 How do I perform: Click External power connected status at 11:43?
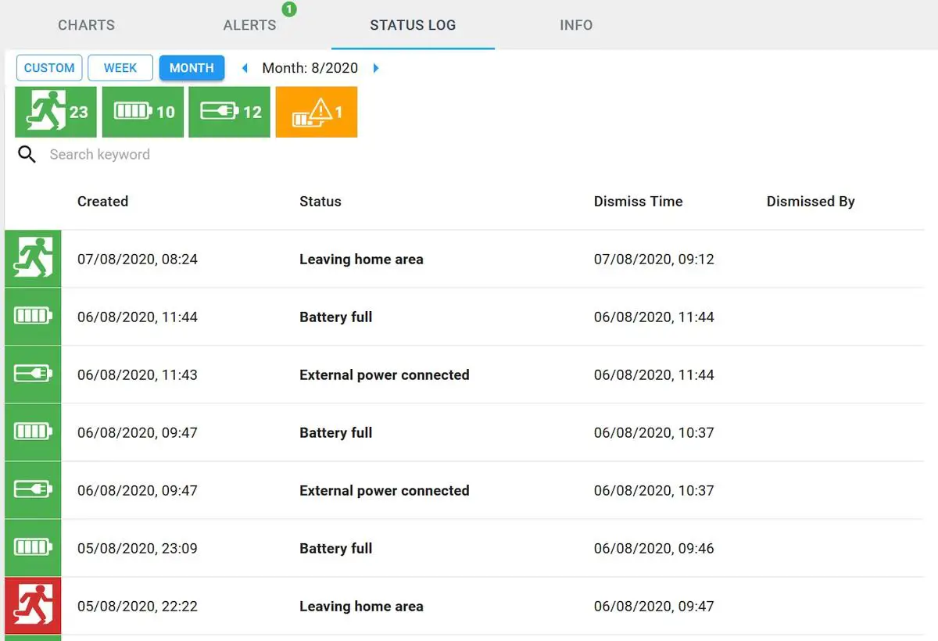pos(385,374)
